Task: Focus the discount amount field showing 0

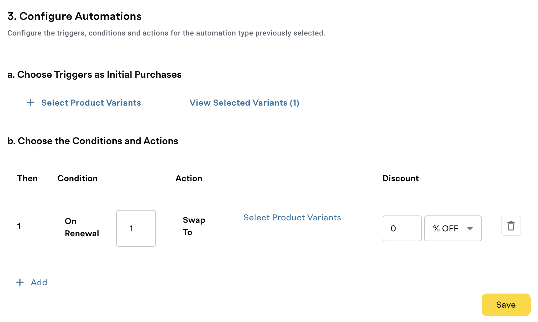Action: pyautogui.click(x=402, y=228)
